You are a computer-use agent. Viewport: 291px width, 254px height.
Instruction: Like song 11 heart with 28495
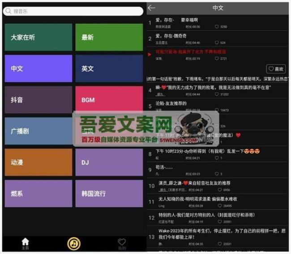pos(220,206)
